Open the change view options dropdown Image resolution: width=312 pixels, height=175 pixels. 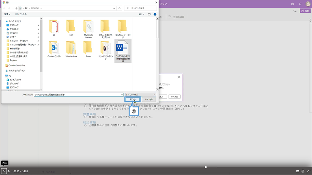144,14
